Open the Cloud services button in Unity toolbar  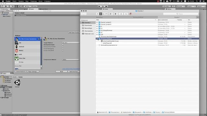pos(174,6)
